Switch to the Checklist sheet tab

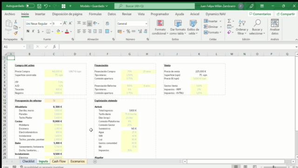pos(28,161)
